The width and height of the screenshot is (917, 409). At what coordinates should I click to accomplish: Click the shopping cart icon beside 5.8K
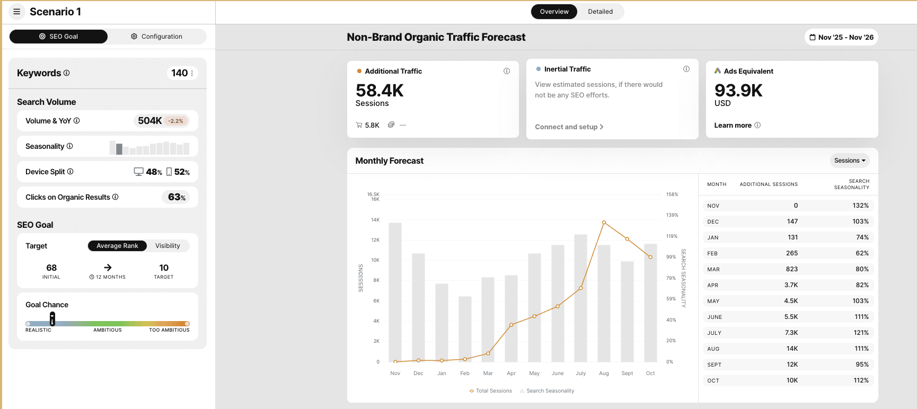pos(359,125)
